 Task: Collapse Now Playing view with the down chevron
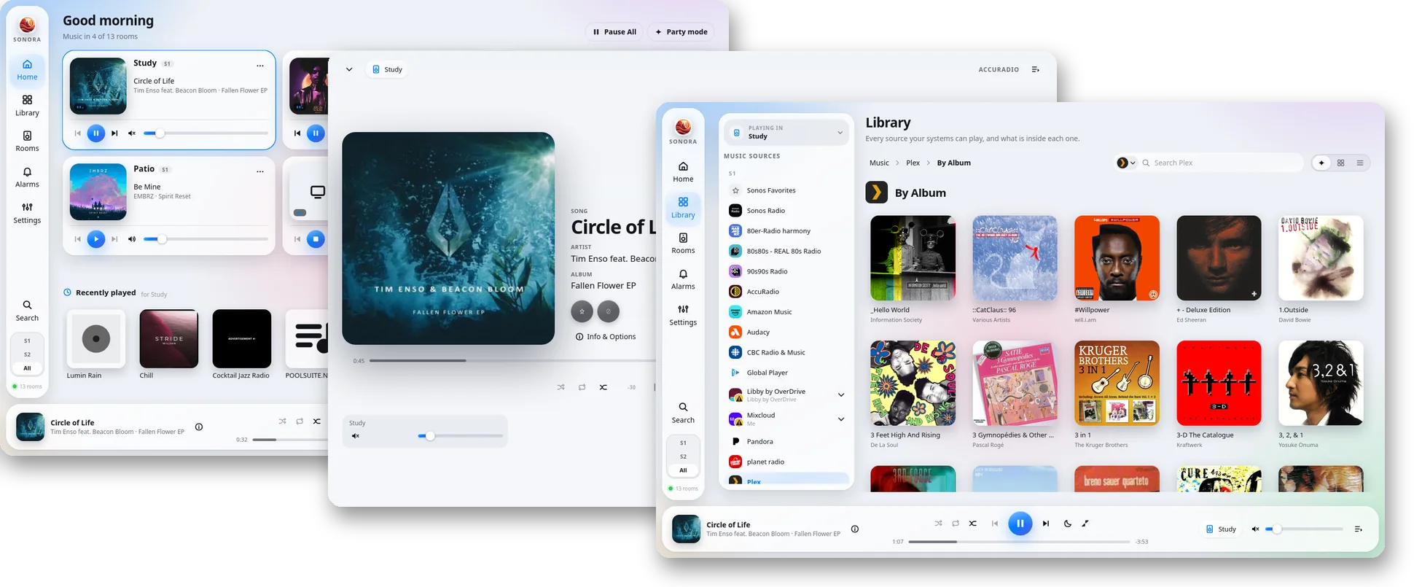click(x=349, y=70)
